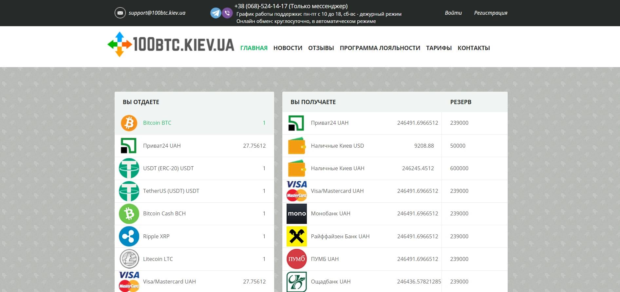
Task: Open the ОТЗЫВЫ menu item
Action: tap(321, 48)
